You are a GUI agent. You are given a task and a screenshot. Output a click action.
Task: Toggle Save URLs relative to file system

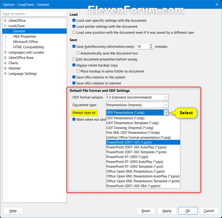pos(74,77)
